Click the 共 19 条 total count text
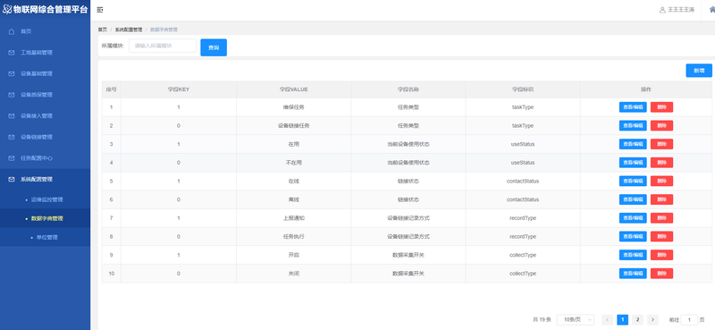 pos(542,319)
